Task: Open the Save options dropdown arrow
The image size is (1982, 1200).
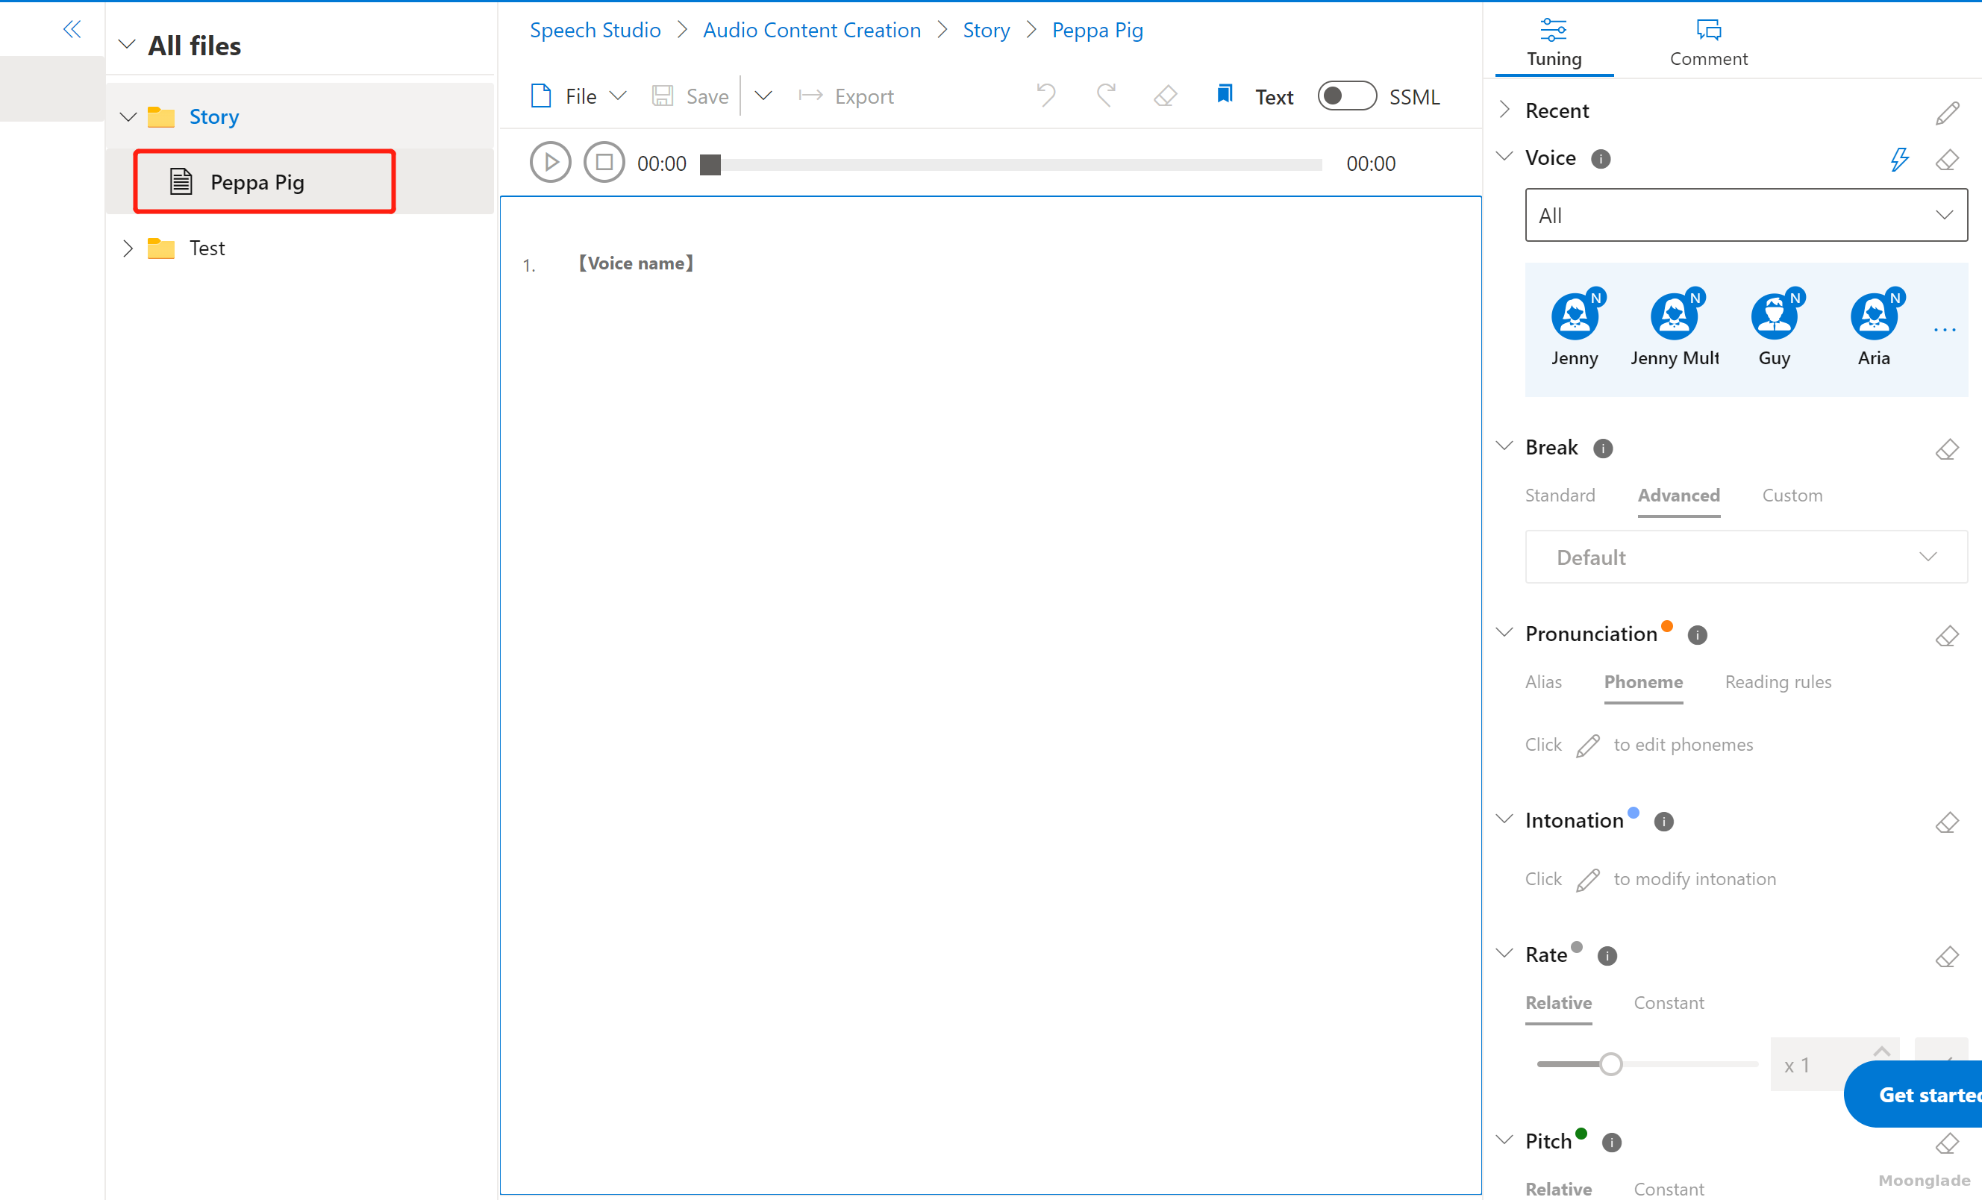Action: click(x=763, y=96)
